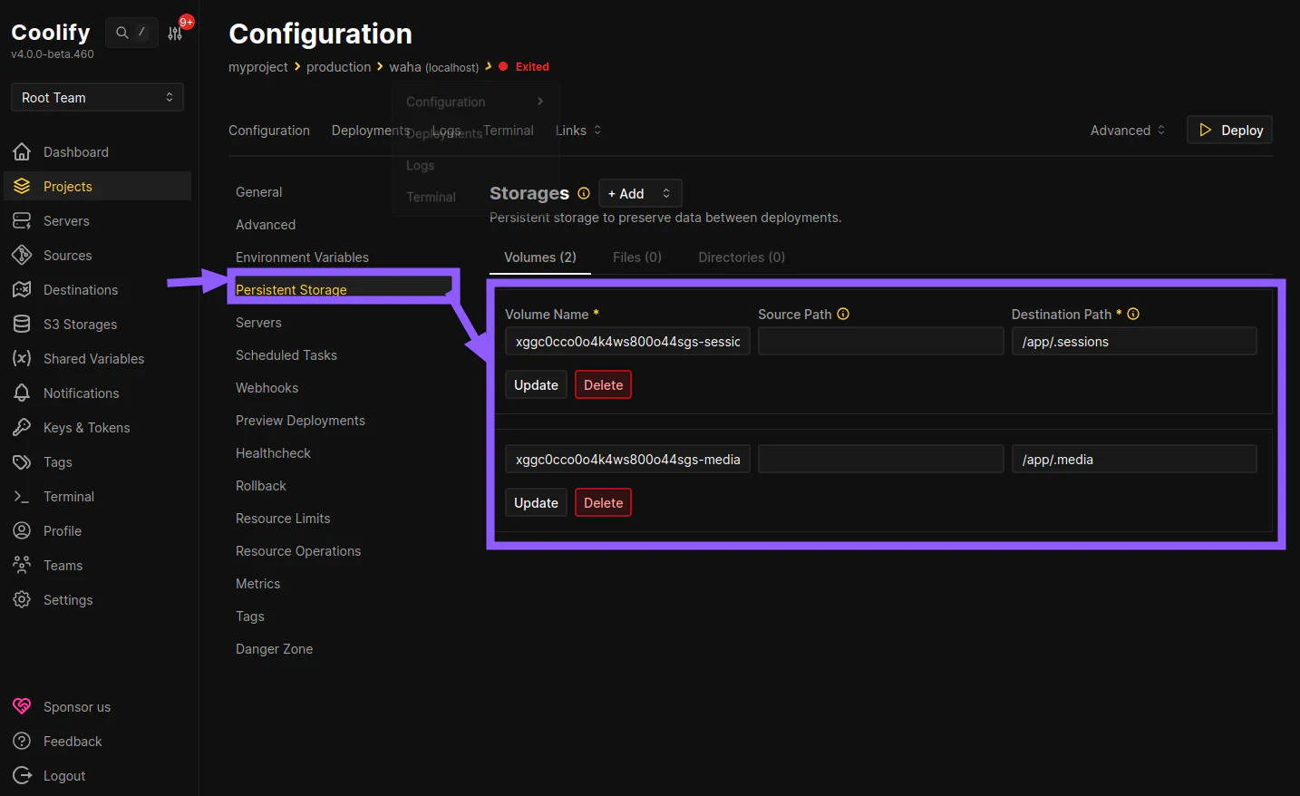Click the Keys & Tokens key icon

pyautogui.click(x=22, y=428)
